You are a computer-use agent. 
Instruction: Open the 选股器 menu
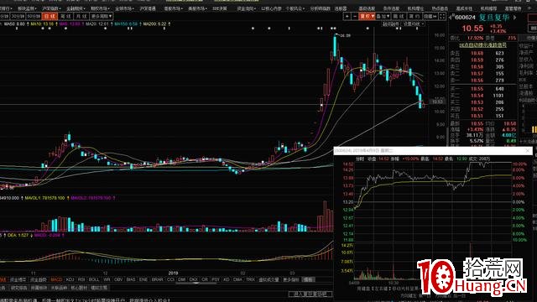point(341,8)
